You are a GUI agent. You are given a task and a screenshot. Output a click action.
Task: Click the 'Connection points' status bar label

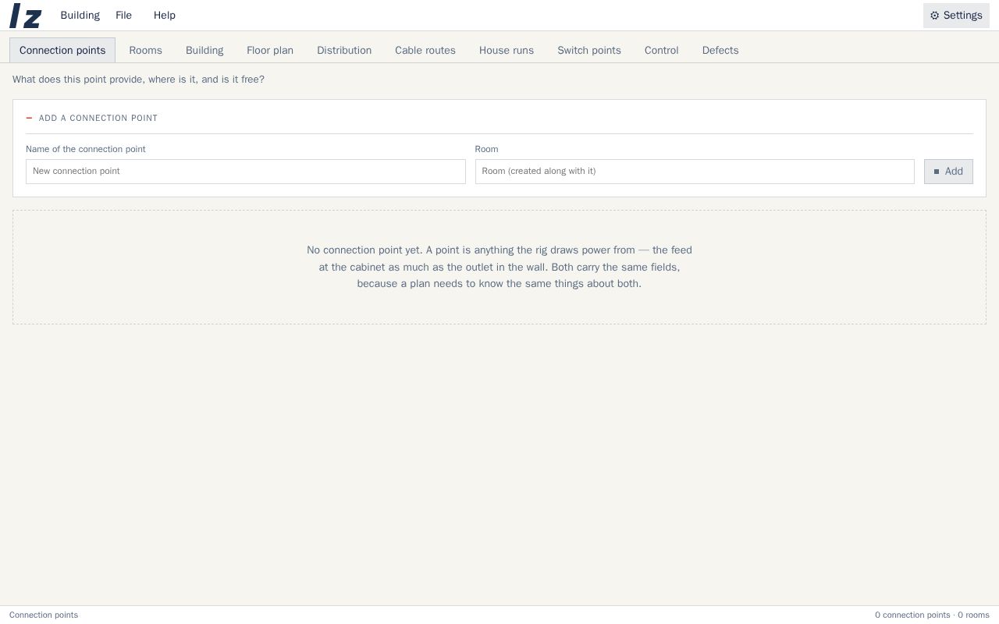click(x=44, y=615)
